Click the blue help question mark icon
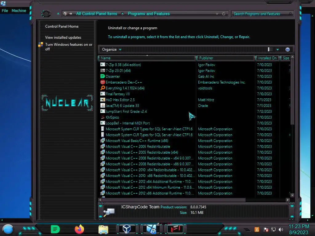The width and height of the screenshot is (315, 236). [288, 49]
